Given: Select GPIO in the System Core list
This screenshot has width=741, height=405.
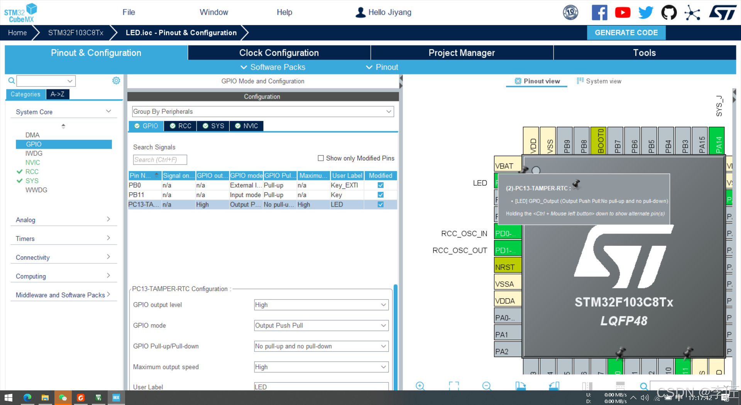Looking at the screenshot, I should point(64,144).
